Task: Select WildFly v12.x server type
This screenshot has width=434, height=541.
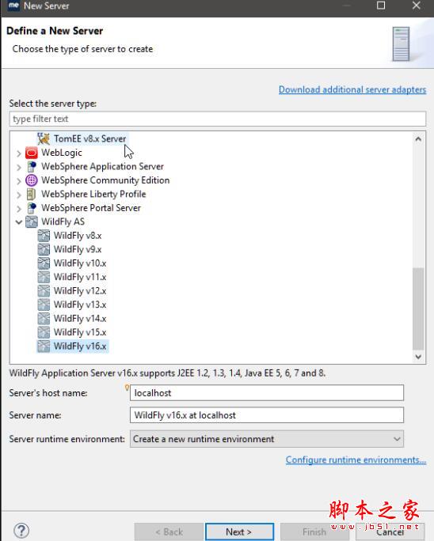Action: 80,291
